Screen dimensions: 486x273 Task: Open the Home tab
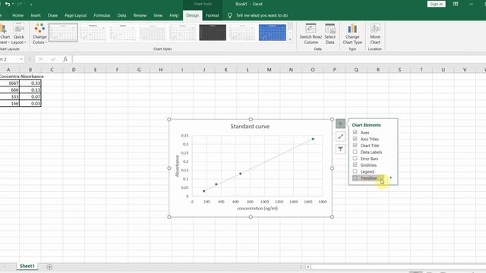17,15
